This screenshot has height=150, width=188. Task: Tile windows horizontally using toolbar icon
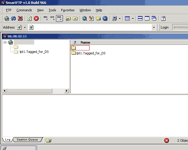pyautogui.click(x=140, y=18)
